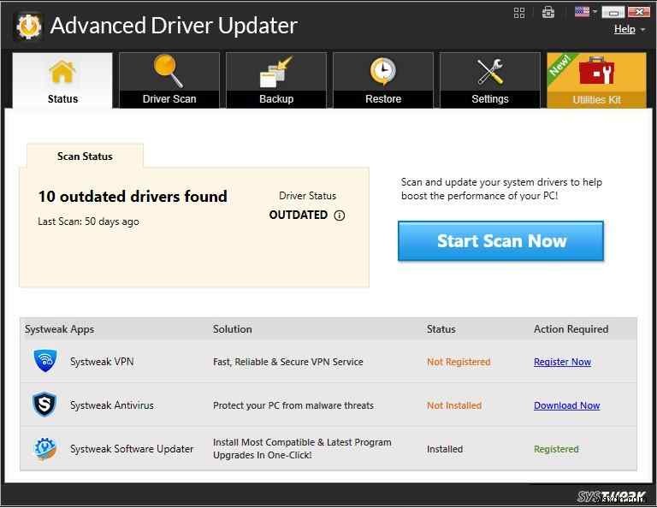
Task: Expand the Help dropdown arrow
Action: 642,30
